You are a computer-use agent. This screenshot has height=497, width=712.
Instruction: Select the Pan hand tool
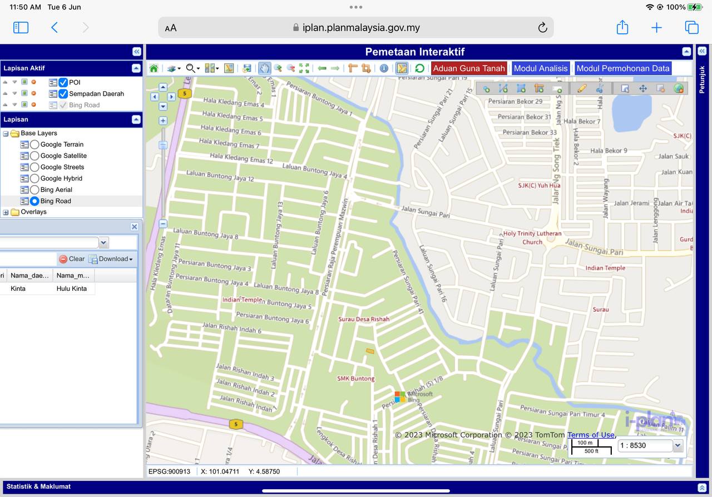pyautogui.click(x=264, y=68)
